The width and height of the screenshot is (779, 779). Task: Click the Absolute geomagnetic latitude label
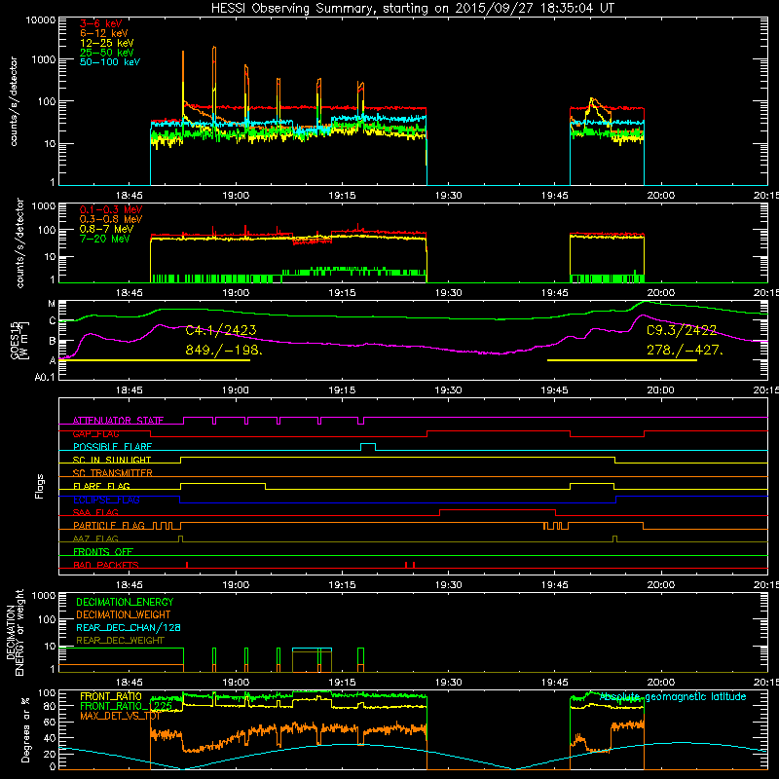pos(673,696)
